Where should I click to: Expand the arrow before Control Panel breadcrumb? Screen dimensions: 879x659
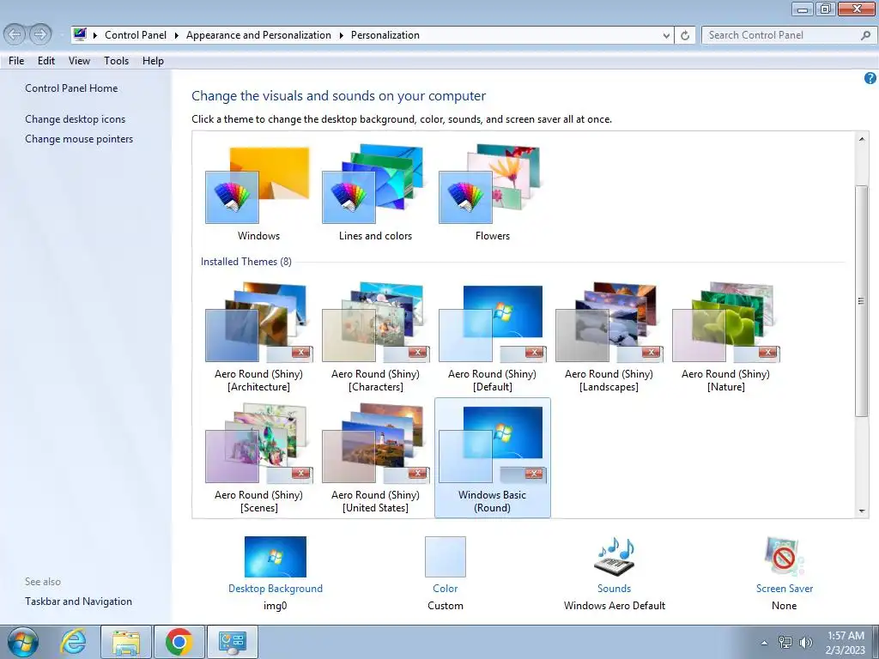pyautogui.click(x=94, y=35)
